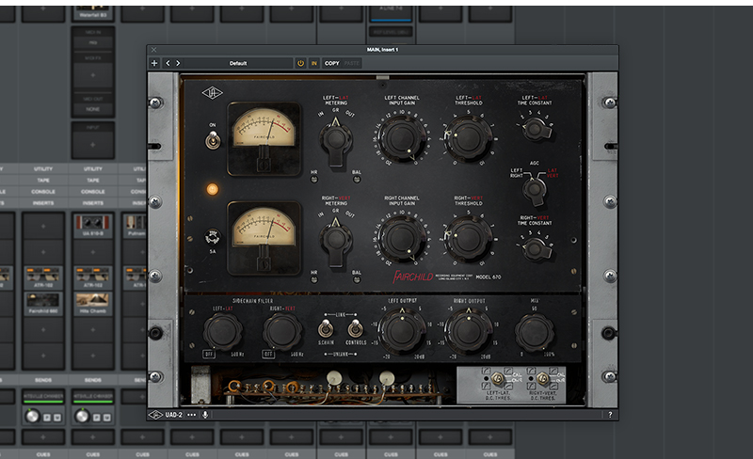Click the Universal Audio diamond logo on faceplate

pos(212,93)
